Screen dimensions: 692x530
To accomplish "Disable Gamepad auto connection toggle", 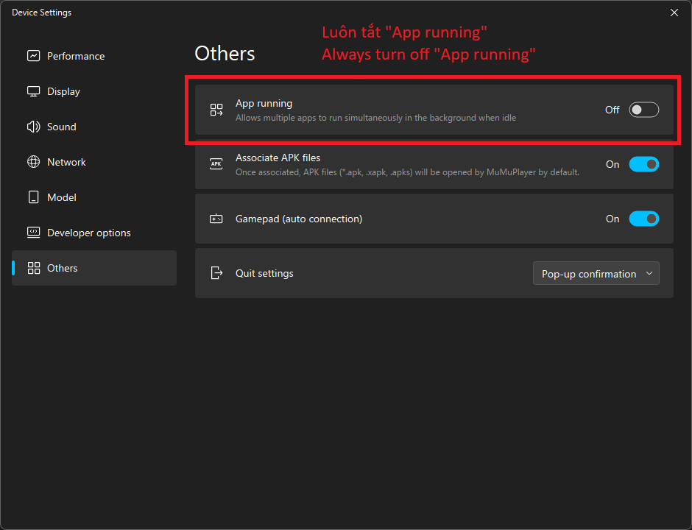I will (x=644, y=219).
